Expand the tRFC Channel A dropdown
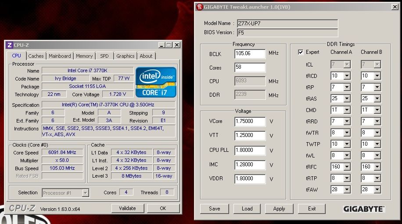This screenshot has width=402, height=224. tap(347, 167)
